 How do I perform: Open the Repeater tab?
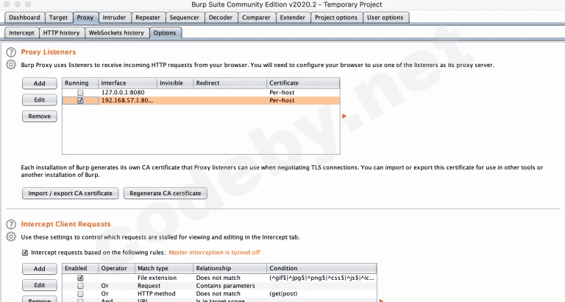148,18
